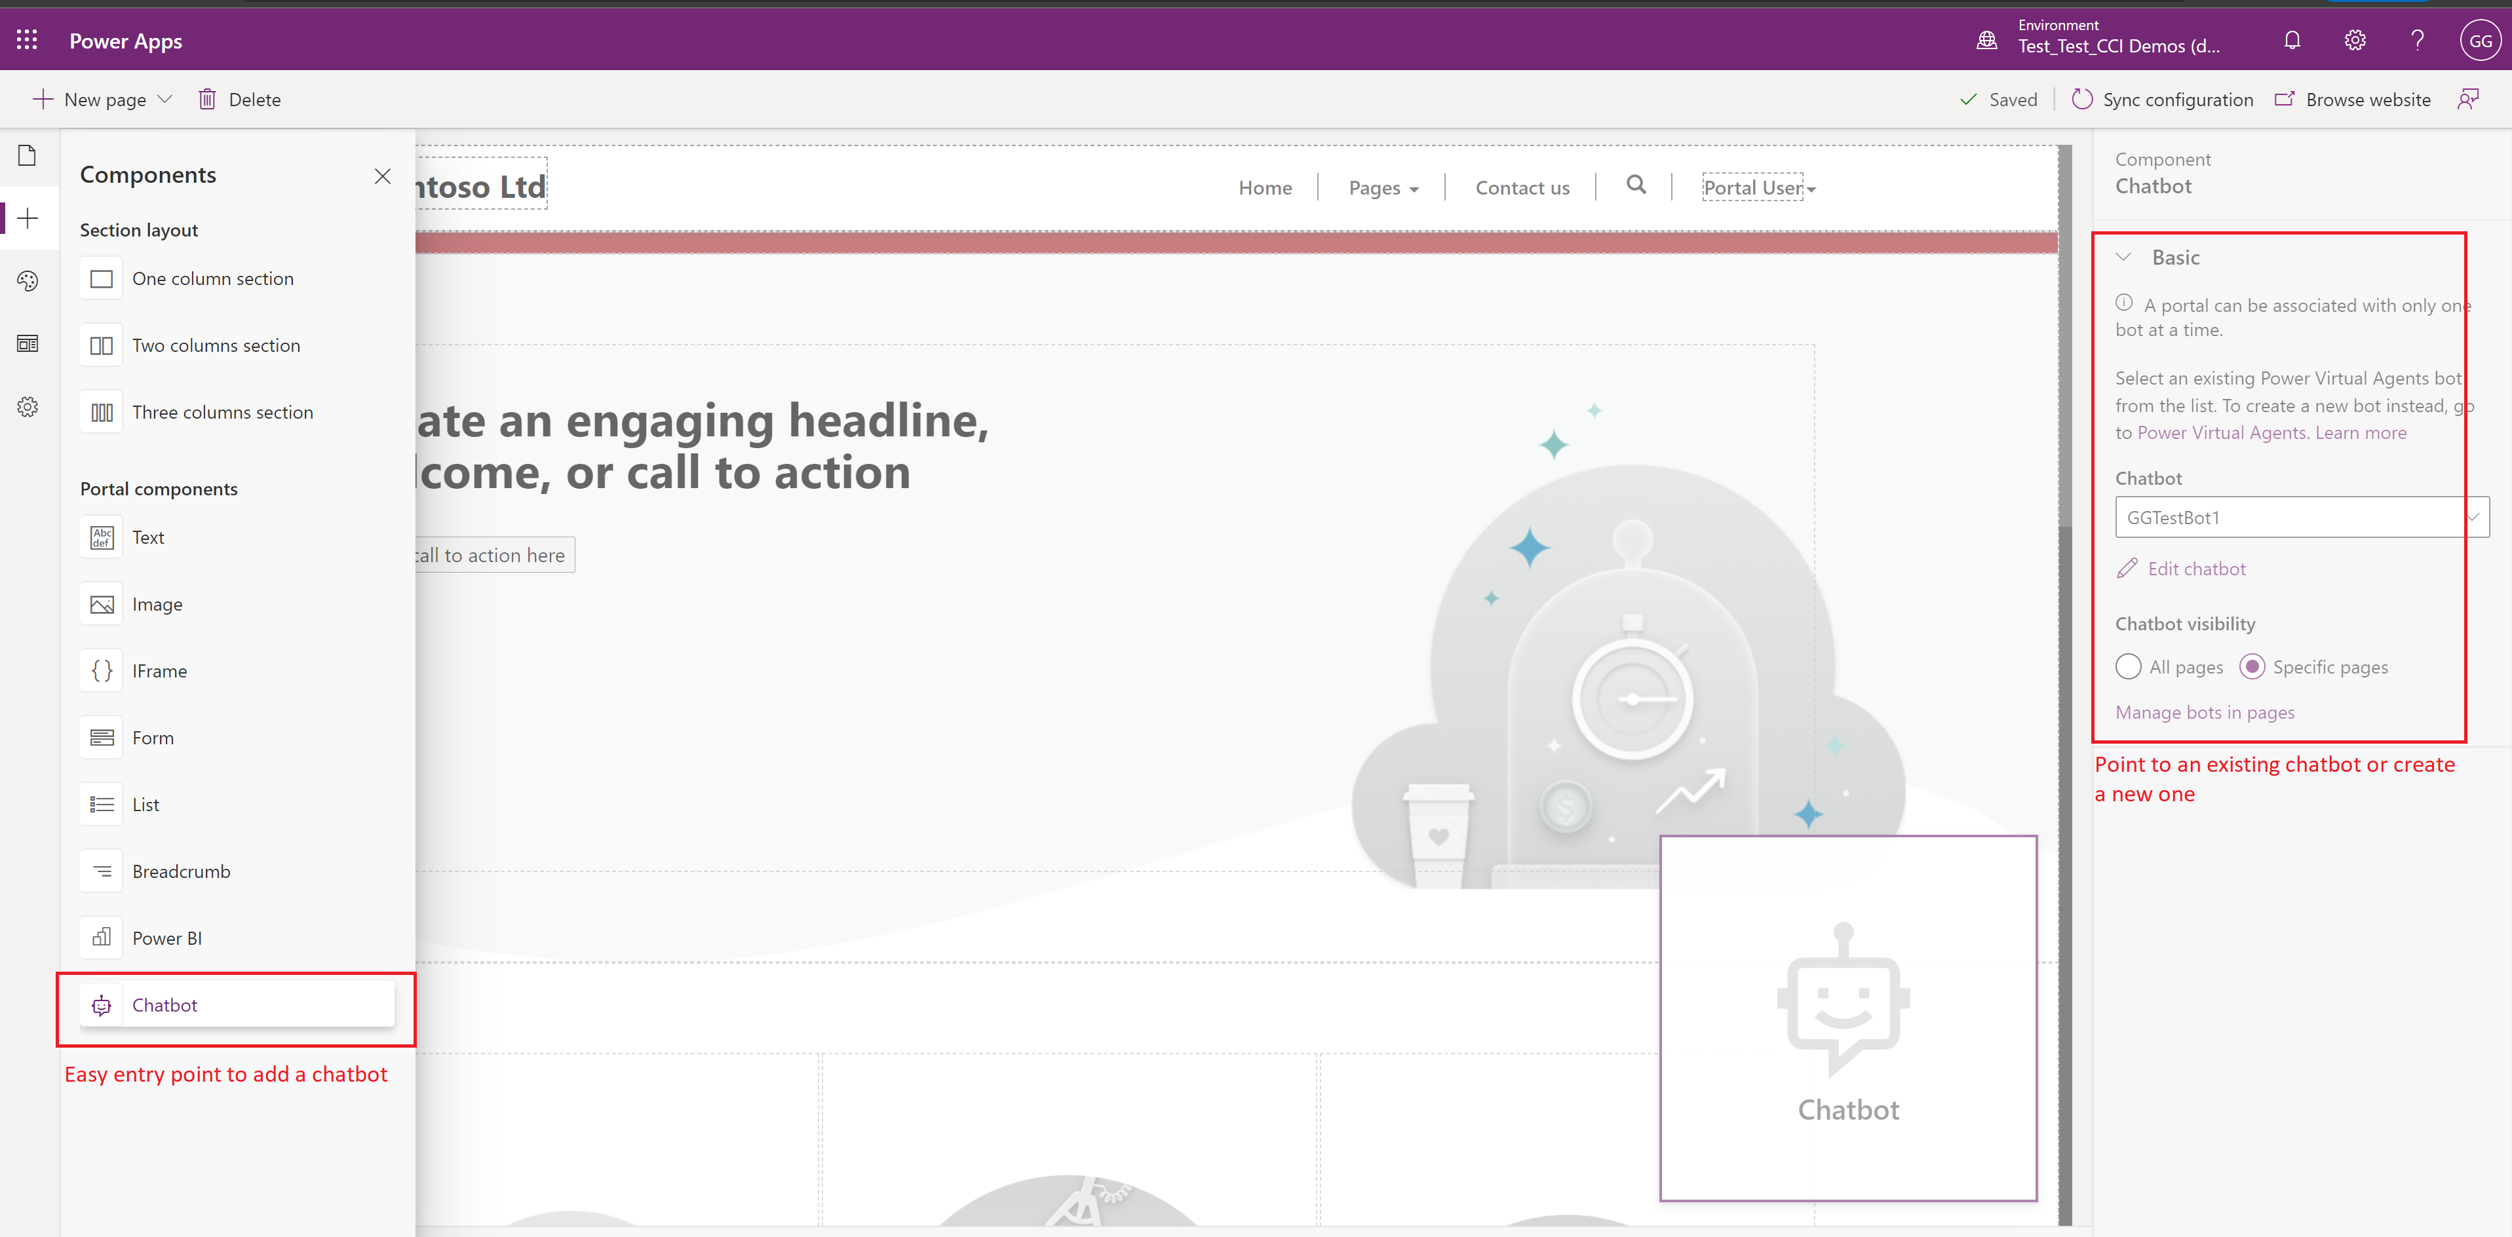Click the search magnifier in site header
2512x1237 pixels.
pos(1635,185)
